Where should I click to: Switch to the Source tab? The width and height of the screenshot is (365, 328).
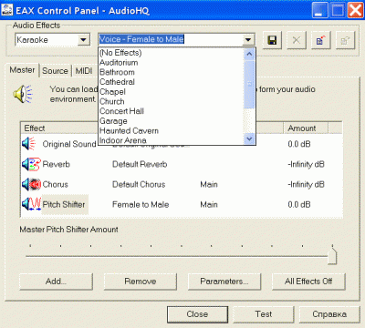(55, 71)
